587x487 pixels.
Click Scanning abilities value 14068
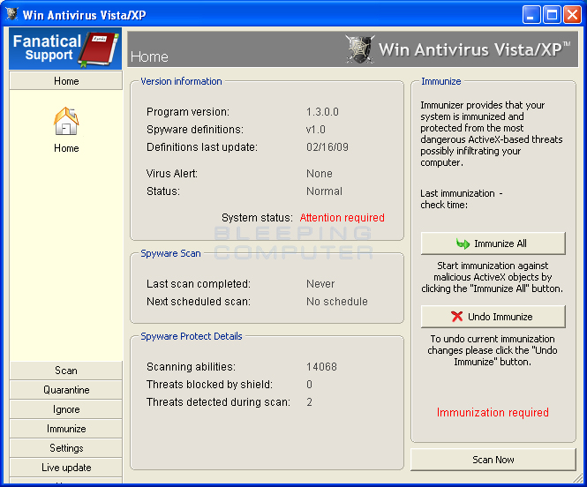[321, 366]
